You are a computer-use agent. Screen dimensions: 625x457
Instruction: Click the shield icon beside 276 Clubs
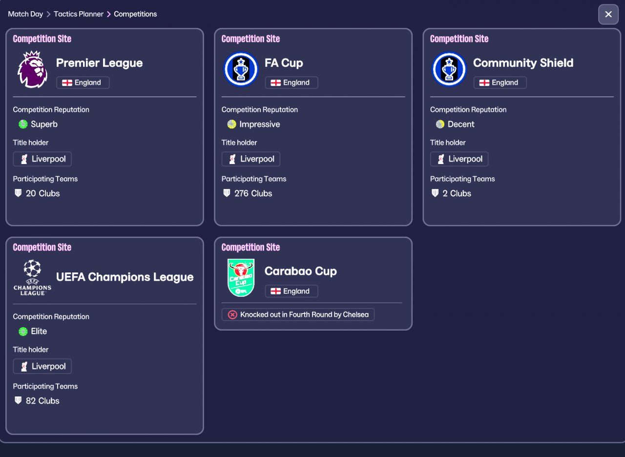click(x=227, y=193)
